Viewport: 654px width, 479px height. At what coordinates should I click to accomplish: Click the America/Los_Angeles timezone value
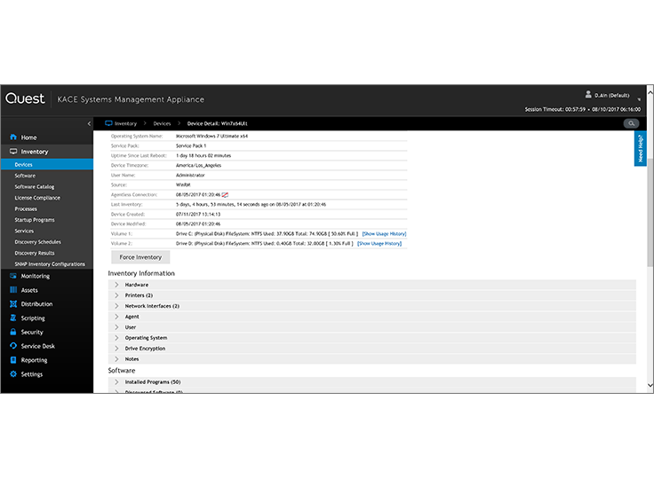tap(198, 165)
